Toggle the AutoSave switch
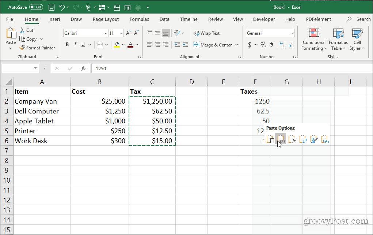The height and width of the screenshot is (235, 373). coord(36,7)
